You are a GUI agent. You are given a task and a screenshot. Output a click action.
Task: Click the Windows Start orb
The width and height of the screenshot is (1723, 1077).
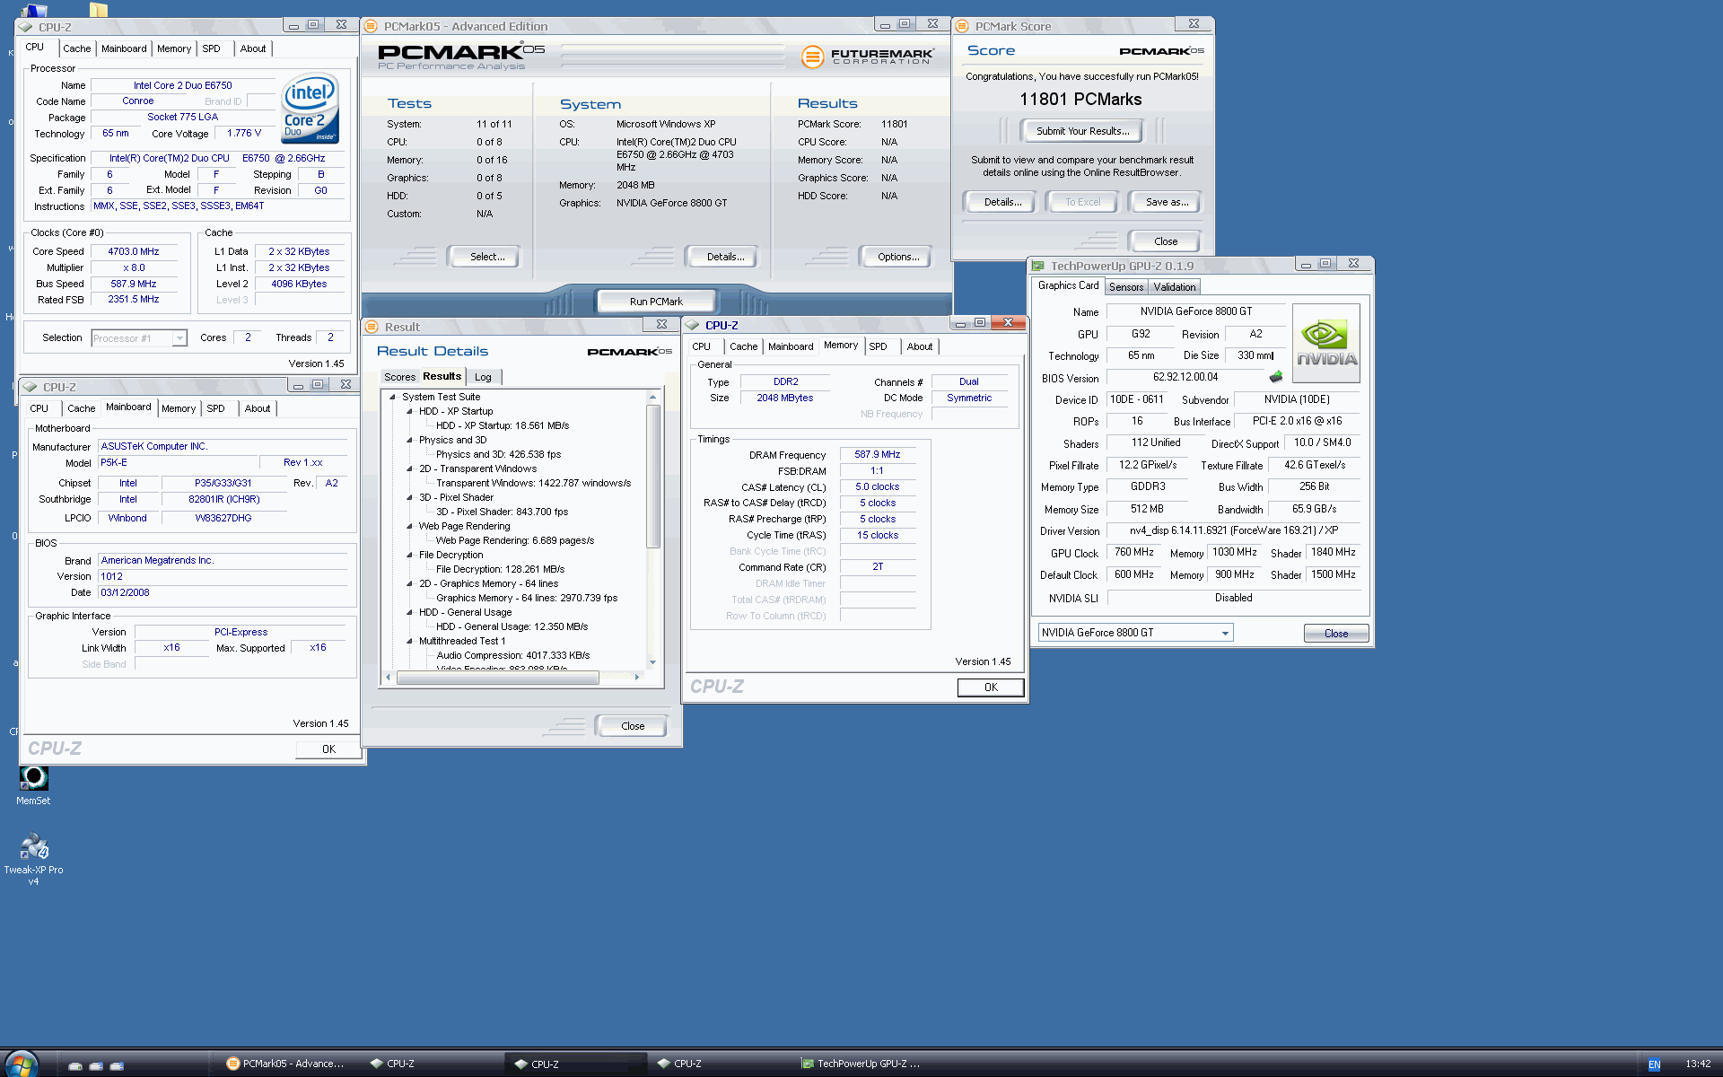(22, 1064)
